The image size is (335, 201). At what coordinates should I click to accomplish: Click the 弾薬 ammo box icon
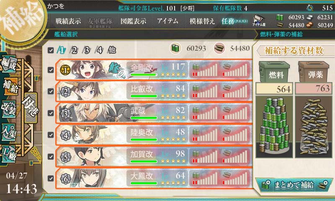(314, 72)
